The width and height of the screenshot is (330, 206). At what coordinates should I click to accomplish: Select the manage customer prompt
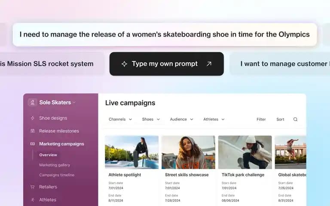coord(280,64)
